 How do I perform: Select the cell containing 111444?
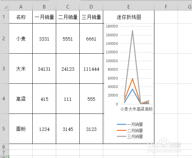point(91,69)
